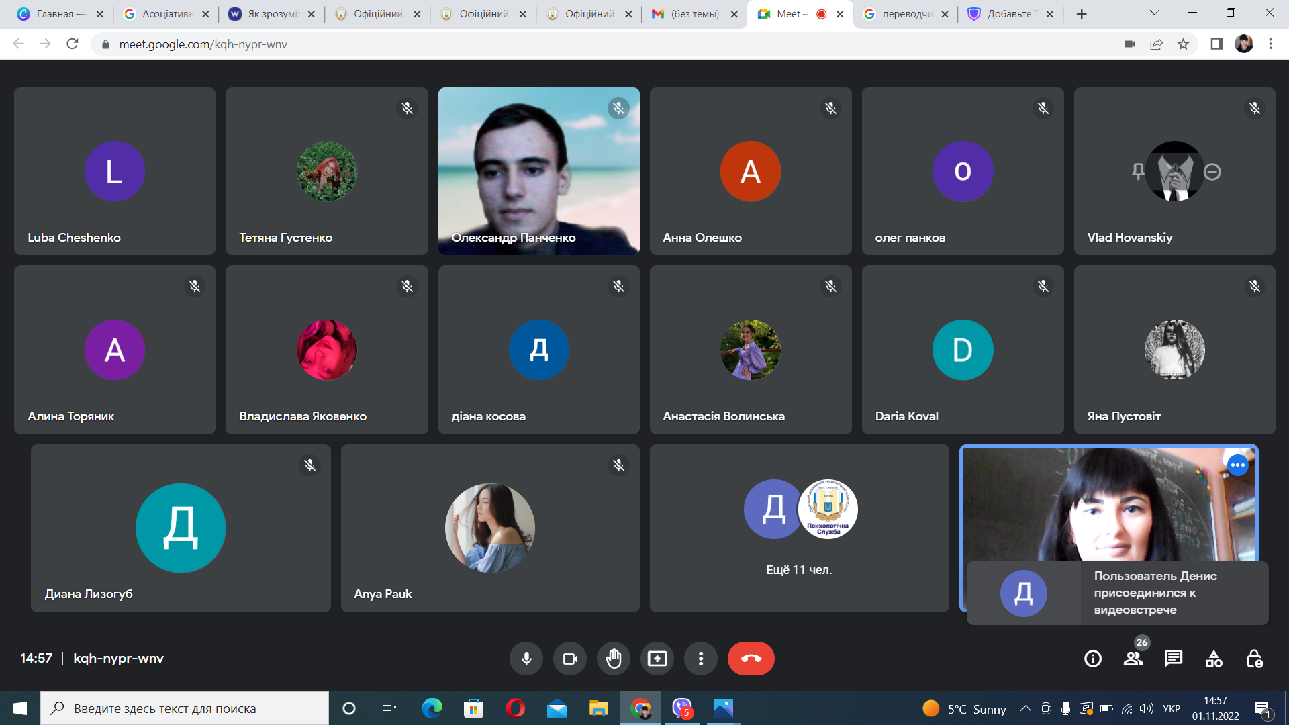Open the activities icon
Screen dimensions: 1289x725
(x=1214, y=659)
